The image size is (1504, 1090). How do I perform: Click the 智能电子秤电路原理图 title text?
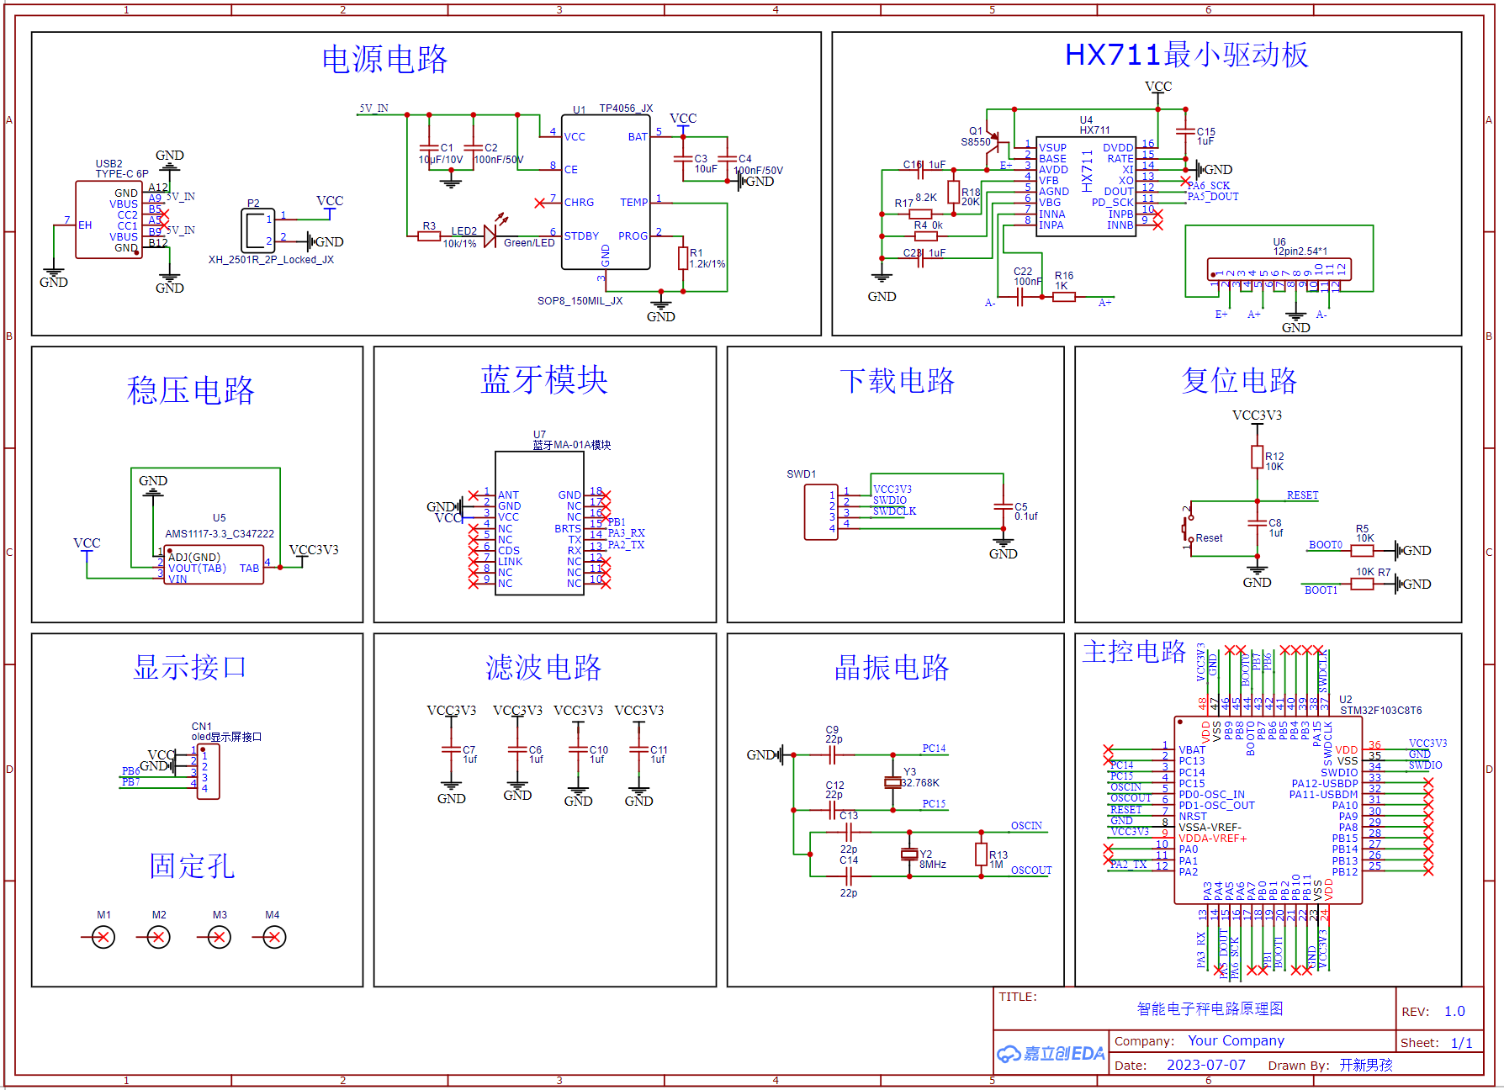point(1210,1008)
